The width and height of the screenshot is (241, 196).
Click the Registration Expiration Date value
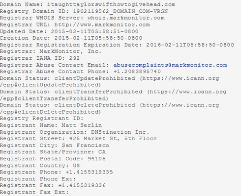coord(190,45)
